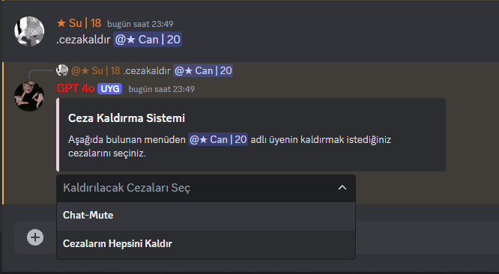Click the Ceza Kaldırma Sistemi embed title
Viewport: 499px width, 274px height.
(x=127, y=118)
